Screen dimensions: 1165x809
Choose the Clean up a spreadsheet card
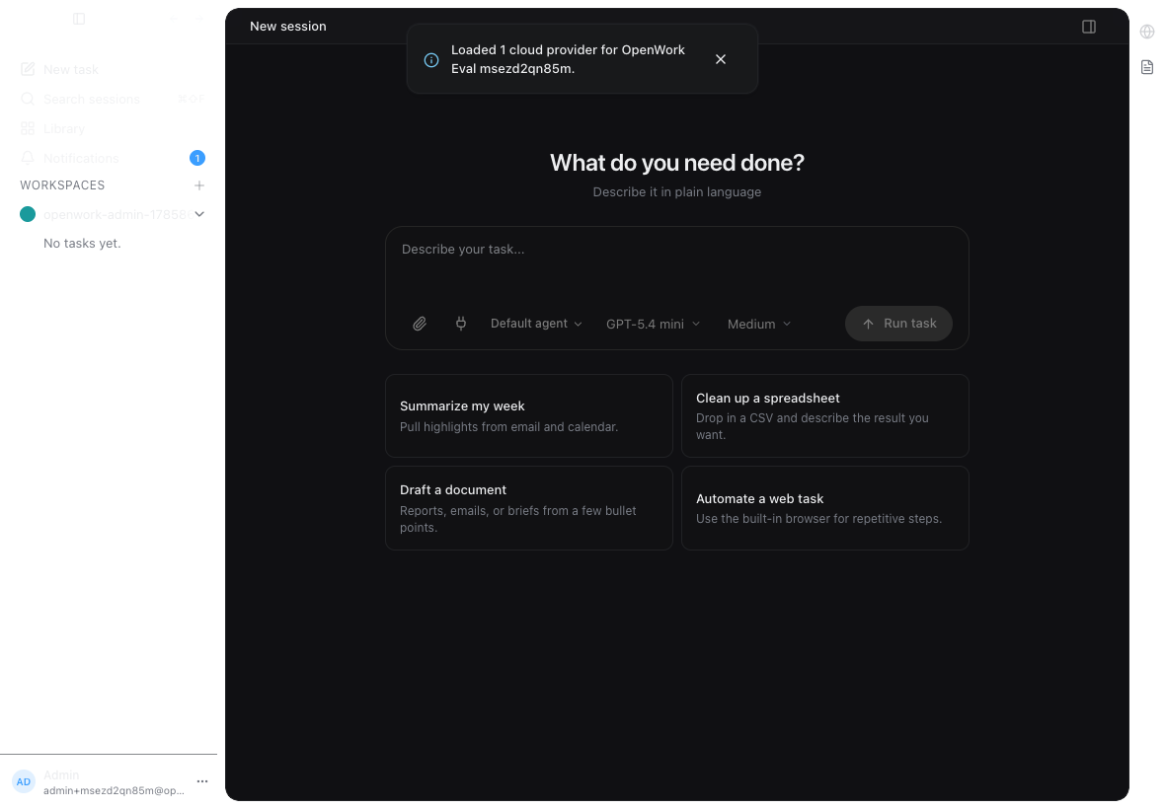(x=824, y=415)
